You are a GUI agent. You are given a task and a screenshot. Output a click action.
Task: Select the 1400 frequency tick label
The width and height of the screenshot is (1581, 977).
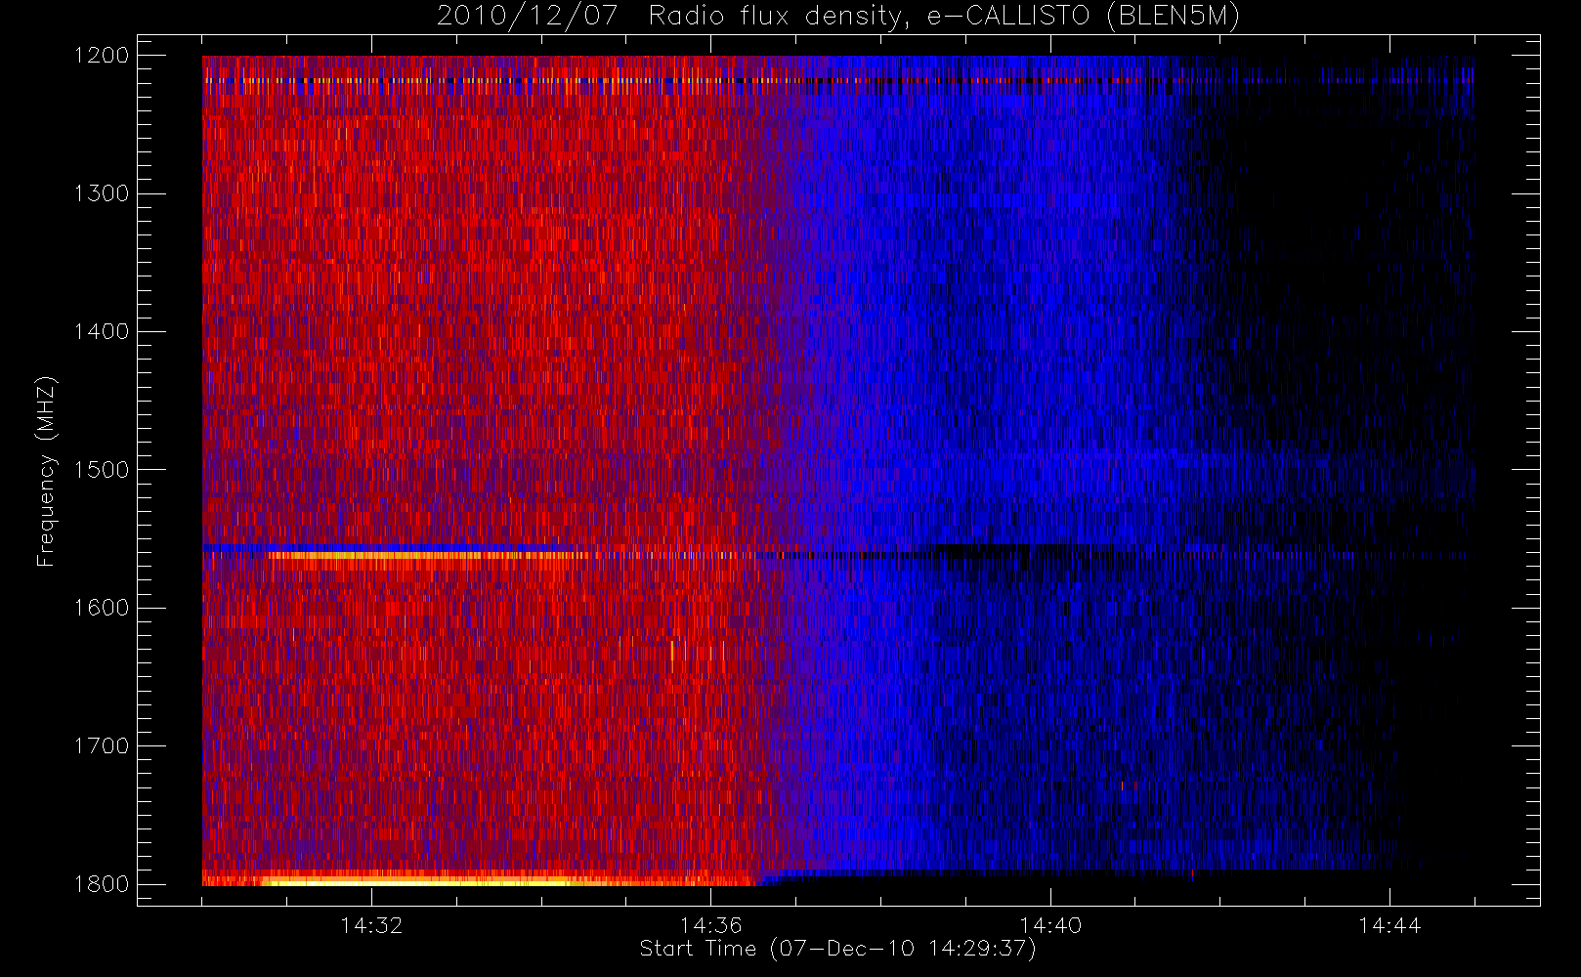pos(102,332)
